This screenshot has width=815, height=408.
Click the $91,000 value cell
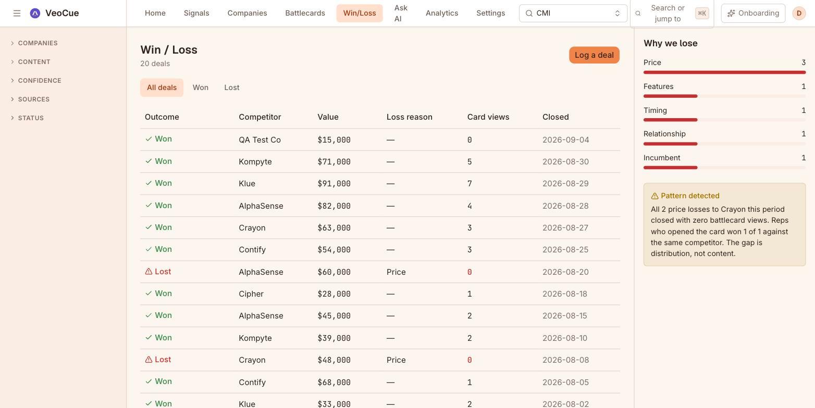tap(334, 184)
